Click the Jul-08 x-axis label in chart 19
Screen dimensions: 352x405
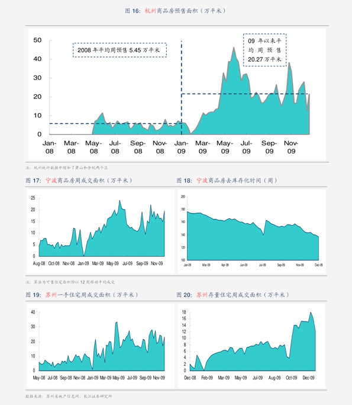pos(52,378)
